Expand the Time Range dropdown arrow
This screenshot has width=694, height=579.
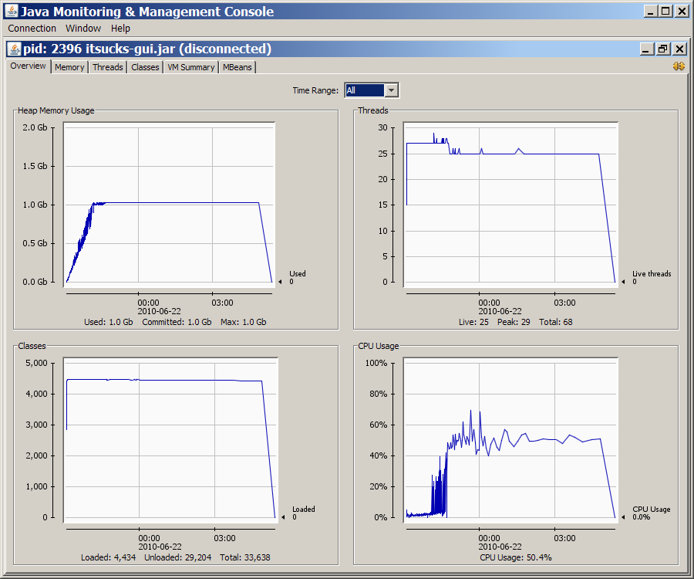pyautogui.click(x=391, y=90)
